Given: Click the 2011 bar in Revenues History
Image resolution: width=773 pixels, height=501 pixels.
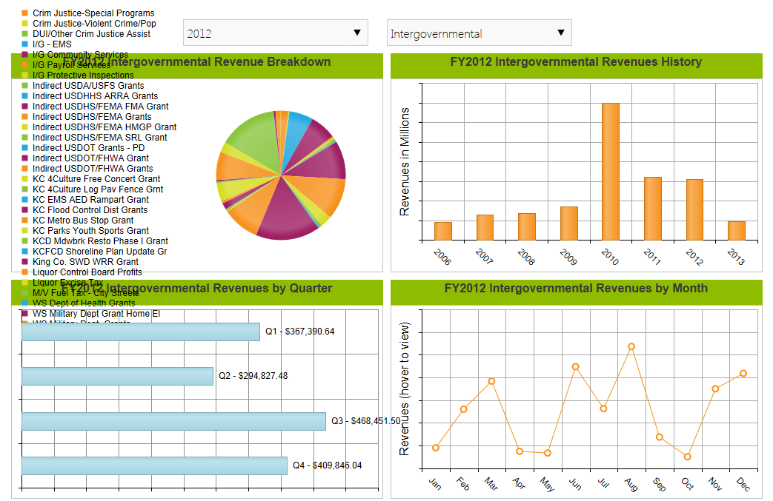Looking at the screenshot, I should point(653,209).
